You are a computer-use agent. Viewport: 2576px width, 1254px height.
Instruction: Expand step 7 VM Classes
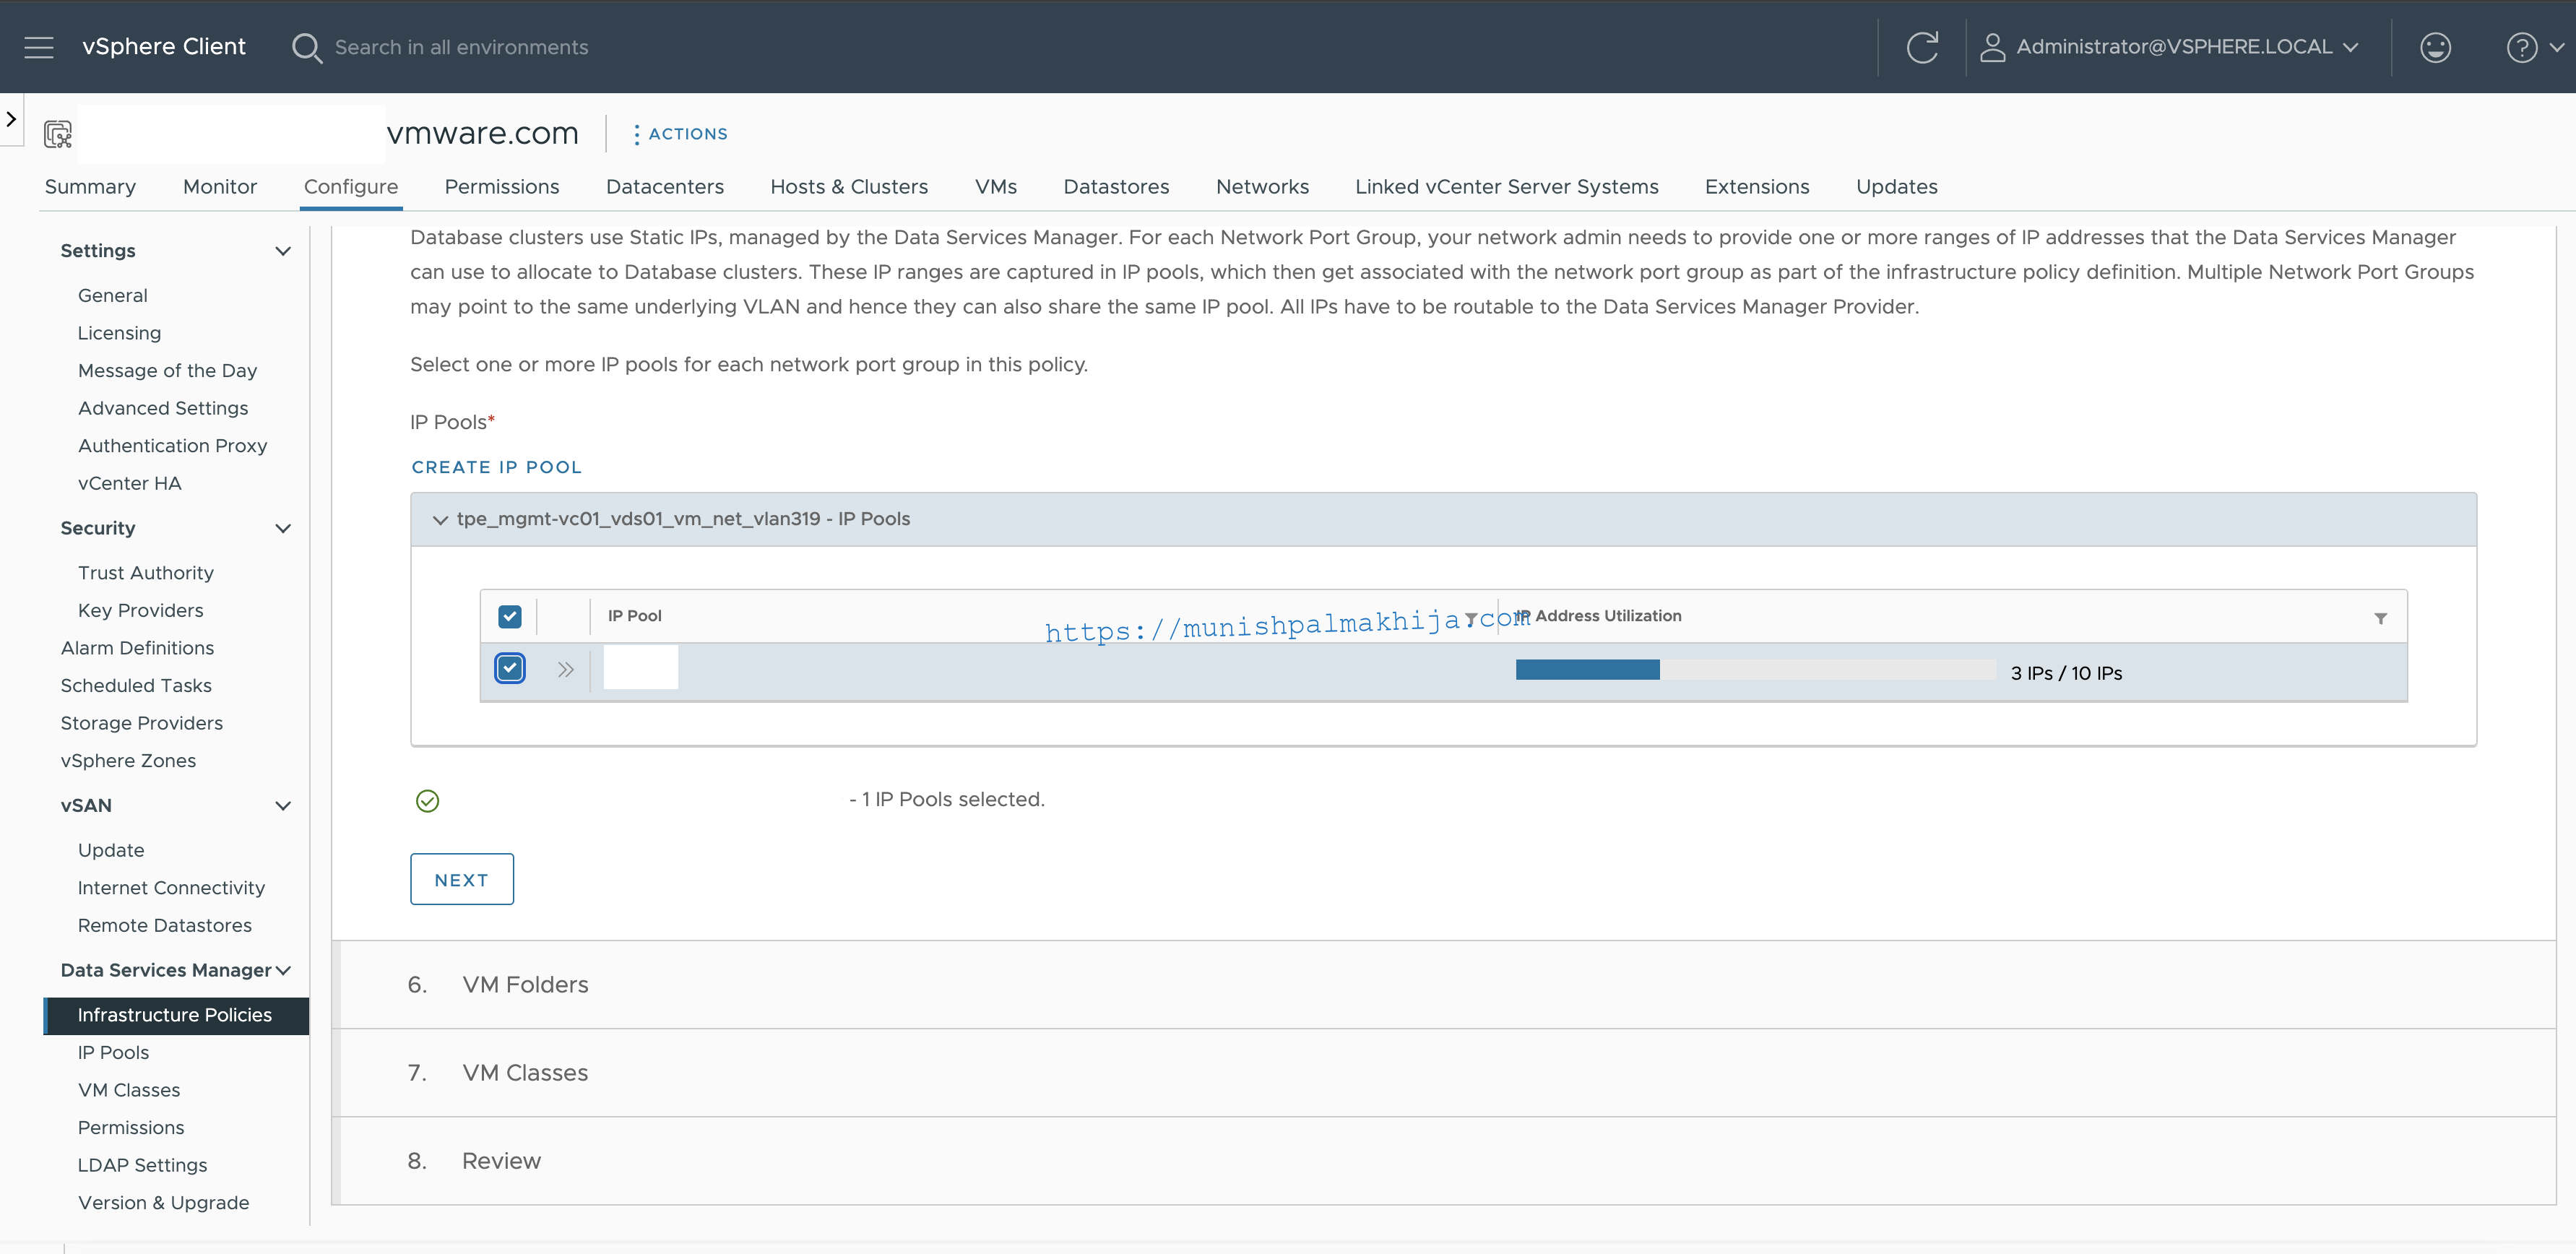(x=1443, y=1072)
